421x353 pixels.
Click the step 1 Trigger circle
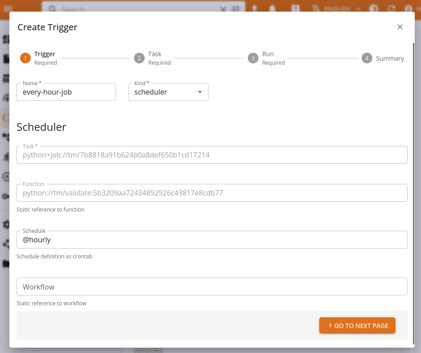coord(25,58)
